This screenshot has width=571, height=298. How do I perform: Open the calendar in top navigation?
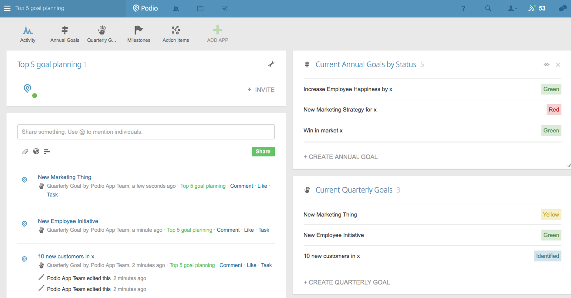pos(200,8)
